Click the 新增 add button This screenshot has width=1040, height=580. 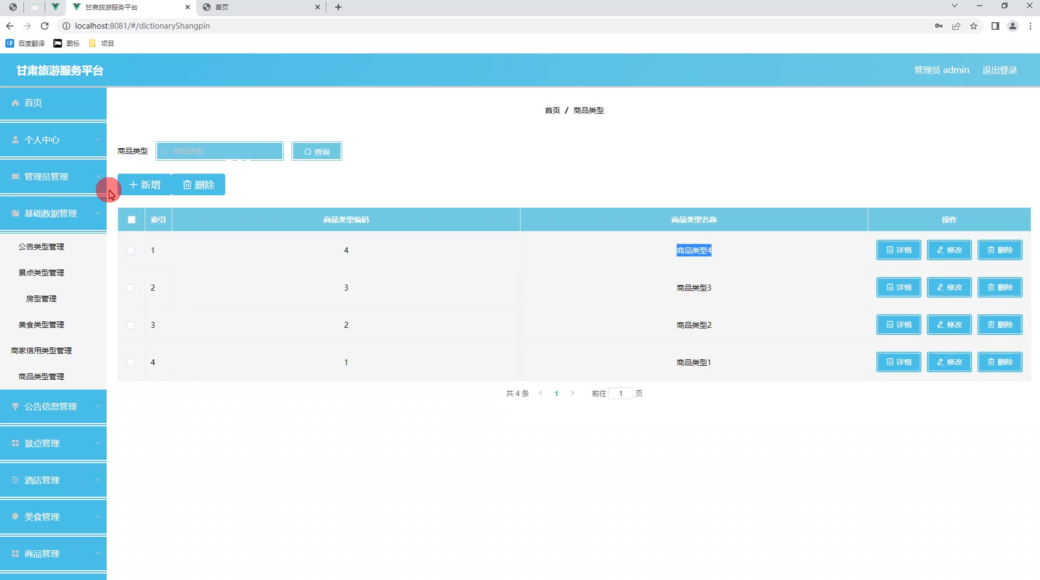144,184
